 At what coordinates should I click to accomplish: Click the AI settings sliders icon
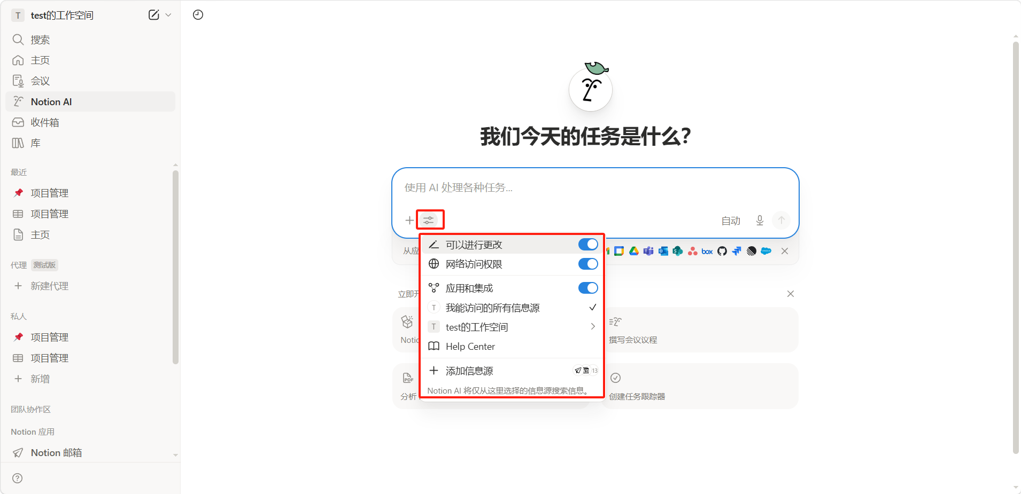click(x=429, y=220)
